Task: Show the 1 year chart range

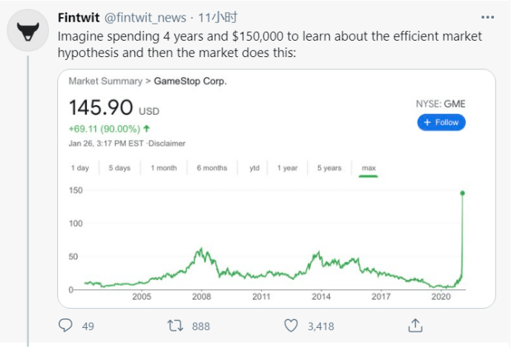Action: point(287,168)
